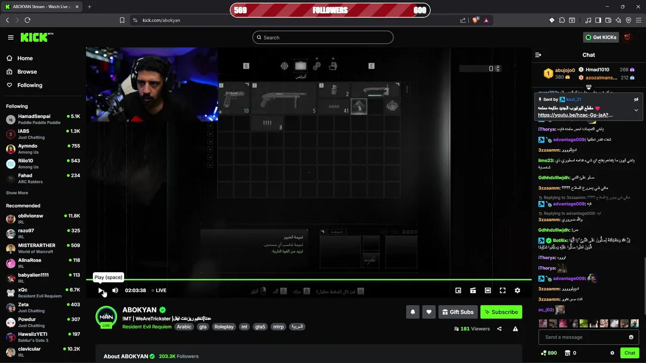646x363 pixels.
Task: Click ABOKYAN's live avatar
Action: click(x=106, y=317)
